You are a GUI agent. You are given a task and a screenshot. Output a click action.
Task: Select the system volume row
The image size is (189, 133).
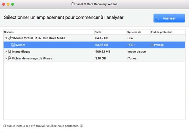tap(94, 45)
